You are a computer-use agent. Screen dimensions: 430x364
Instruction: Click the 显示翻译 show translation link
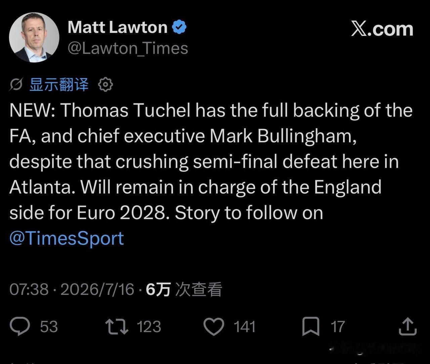pyautogui.click(x=59, y=85)
